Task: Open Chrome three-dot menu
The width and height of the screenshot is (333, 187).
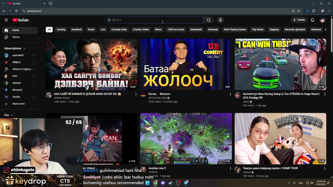Action: (329, 11)
